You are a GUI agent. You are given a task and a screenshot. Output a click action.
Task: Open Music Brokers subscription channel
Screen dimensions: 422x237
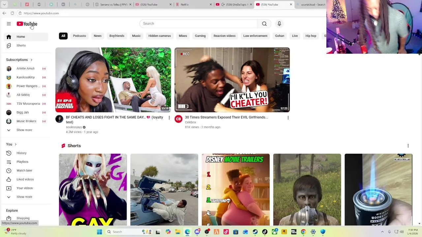coord(26,121)
